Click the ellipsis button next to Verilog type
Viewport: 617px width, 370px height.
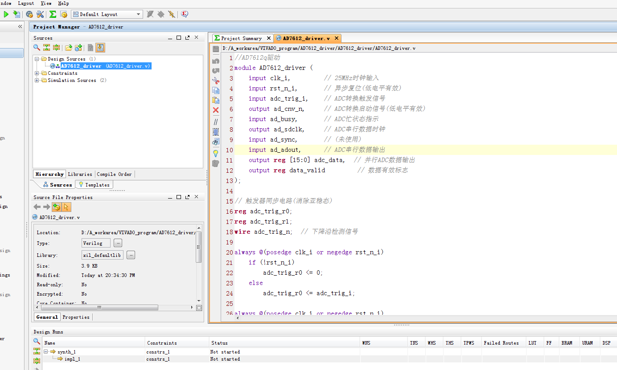[118, 243]
